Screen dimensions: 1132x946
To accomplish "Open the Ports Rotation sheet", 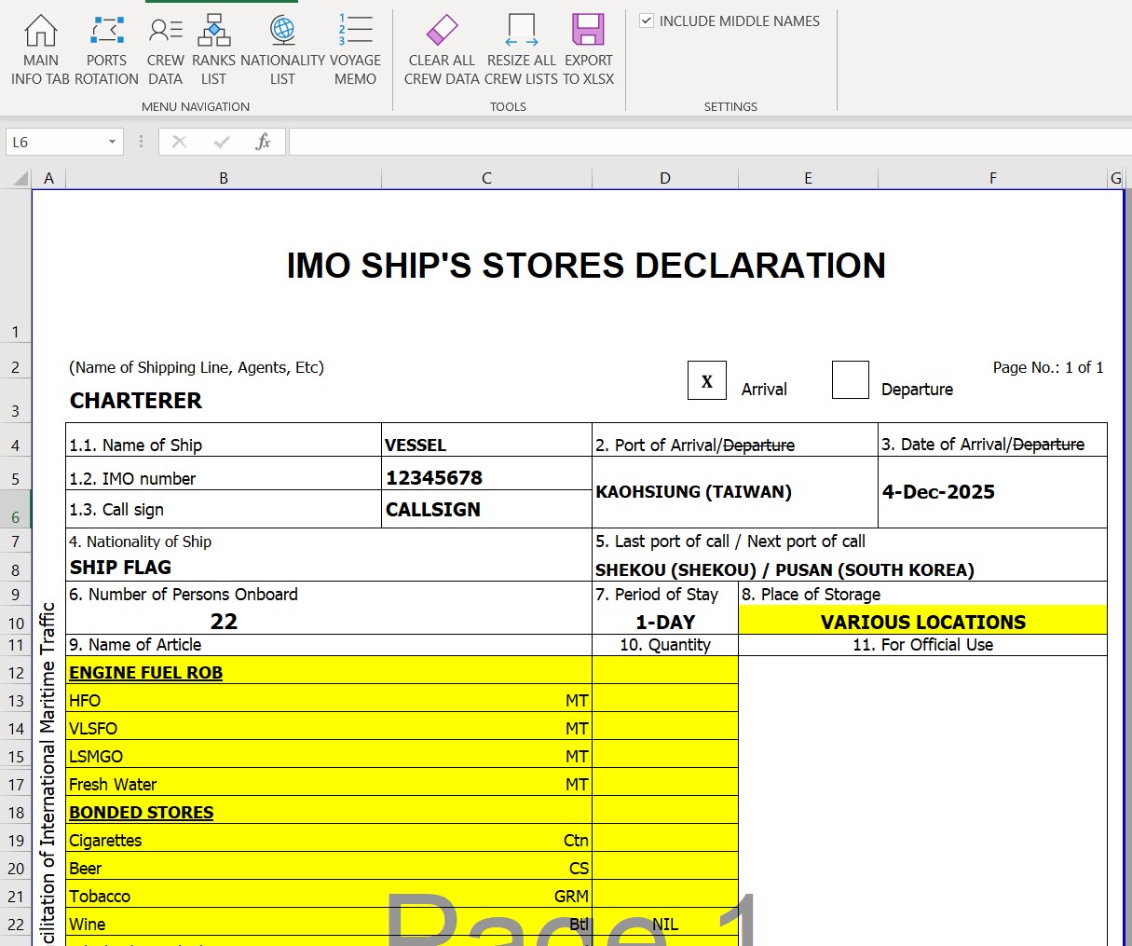I will [106, 50].
